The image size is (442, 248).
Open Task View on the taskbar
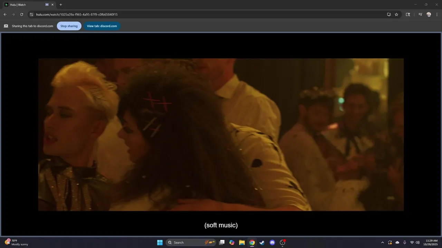pos(222,242)
